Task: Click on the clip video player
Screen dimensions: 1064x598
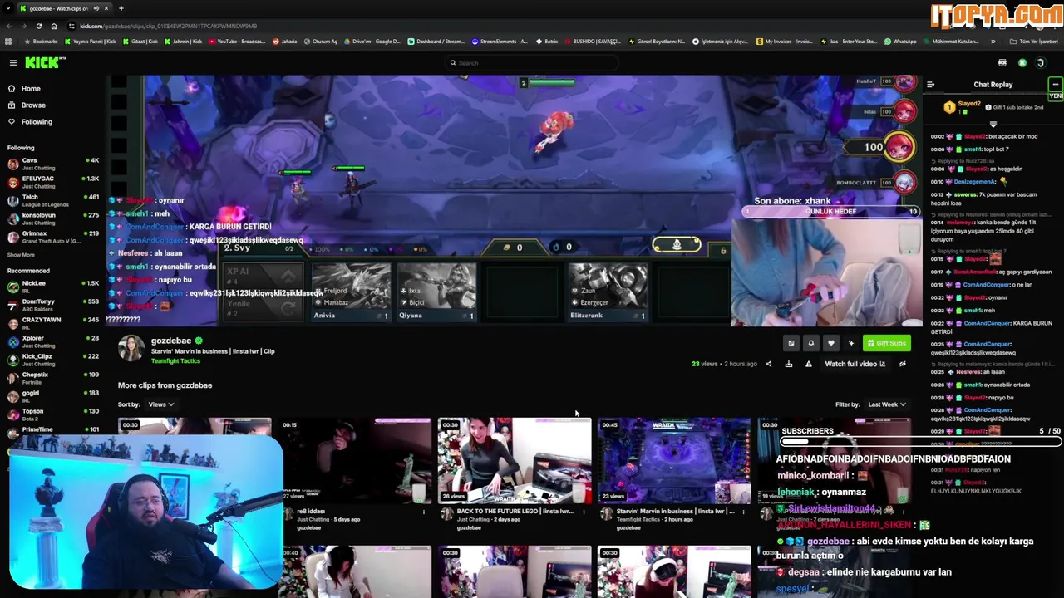Action: pyautogui.click(x=514, y=201)
